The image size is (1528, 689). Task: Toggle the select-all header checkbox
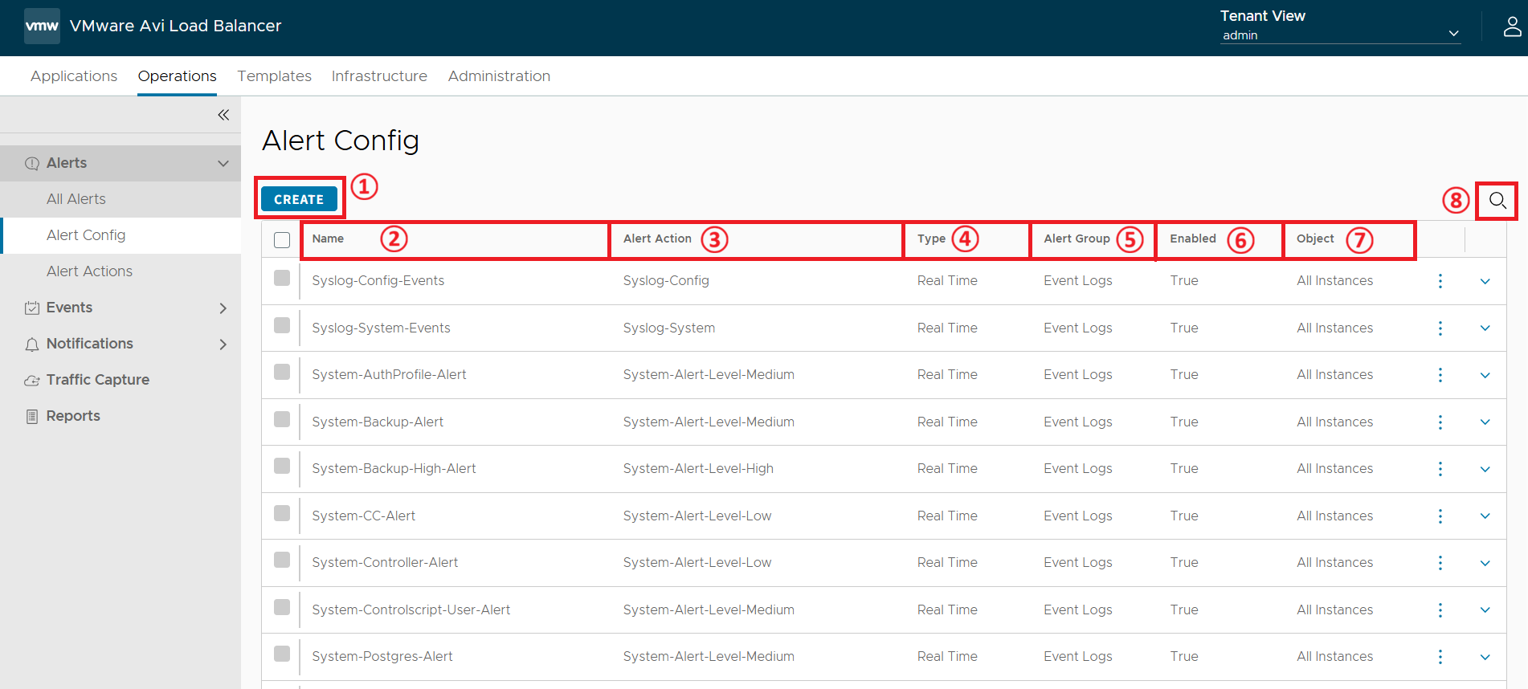[282, 240]
